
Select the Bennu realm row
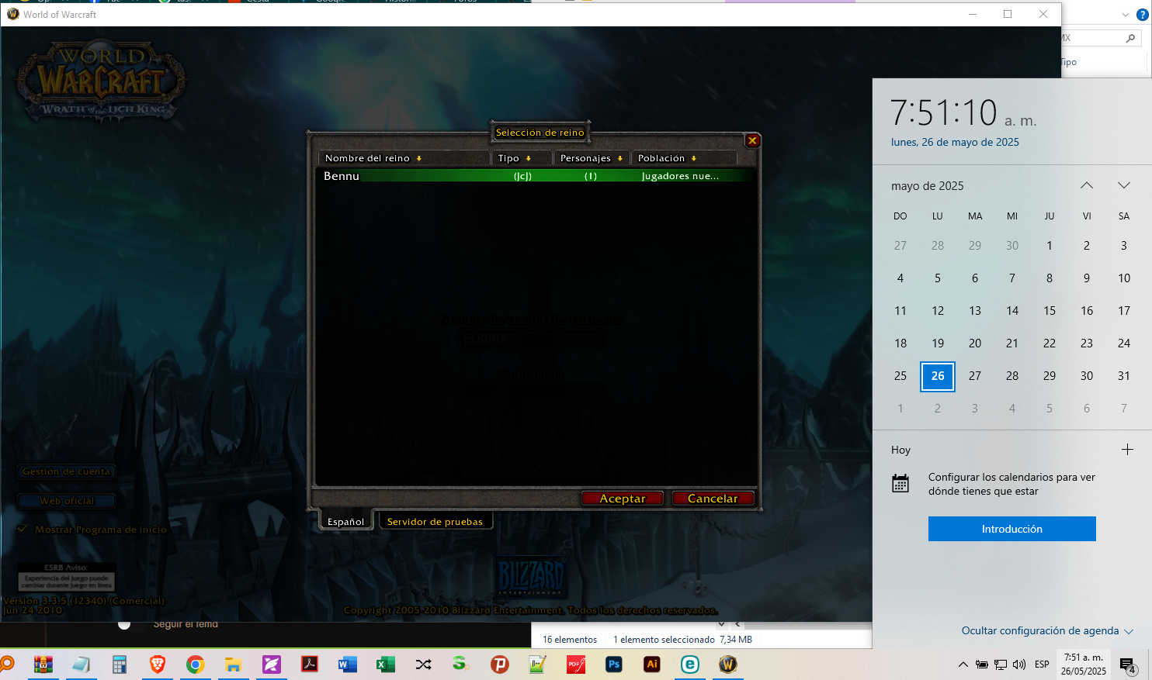[x=536, y=176]
